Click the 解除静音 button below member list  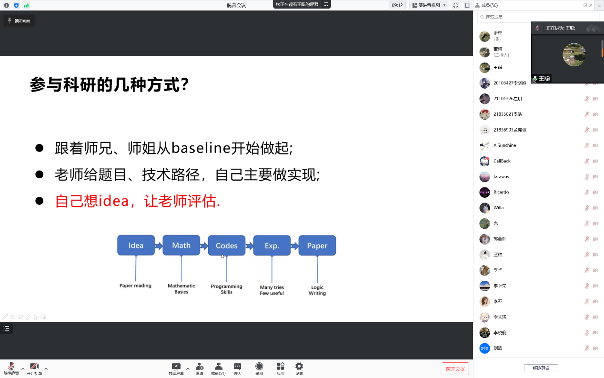click(541, 368)
